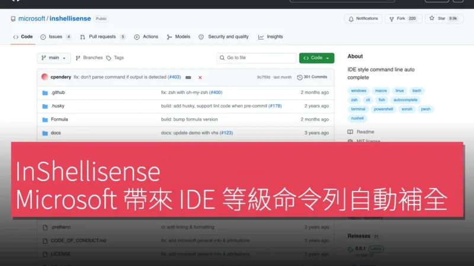This screenshot has height=266, width=474.
Task: Expand the green Code dropdown button
Action: click(x=316, y=58)
